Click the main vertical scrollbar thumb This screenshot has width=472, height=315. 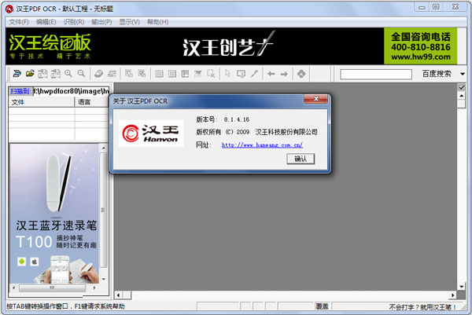[462, 104]
